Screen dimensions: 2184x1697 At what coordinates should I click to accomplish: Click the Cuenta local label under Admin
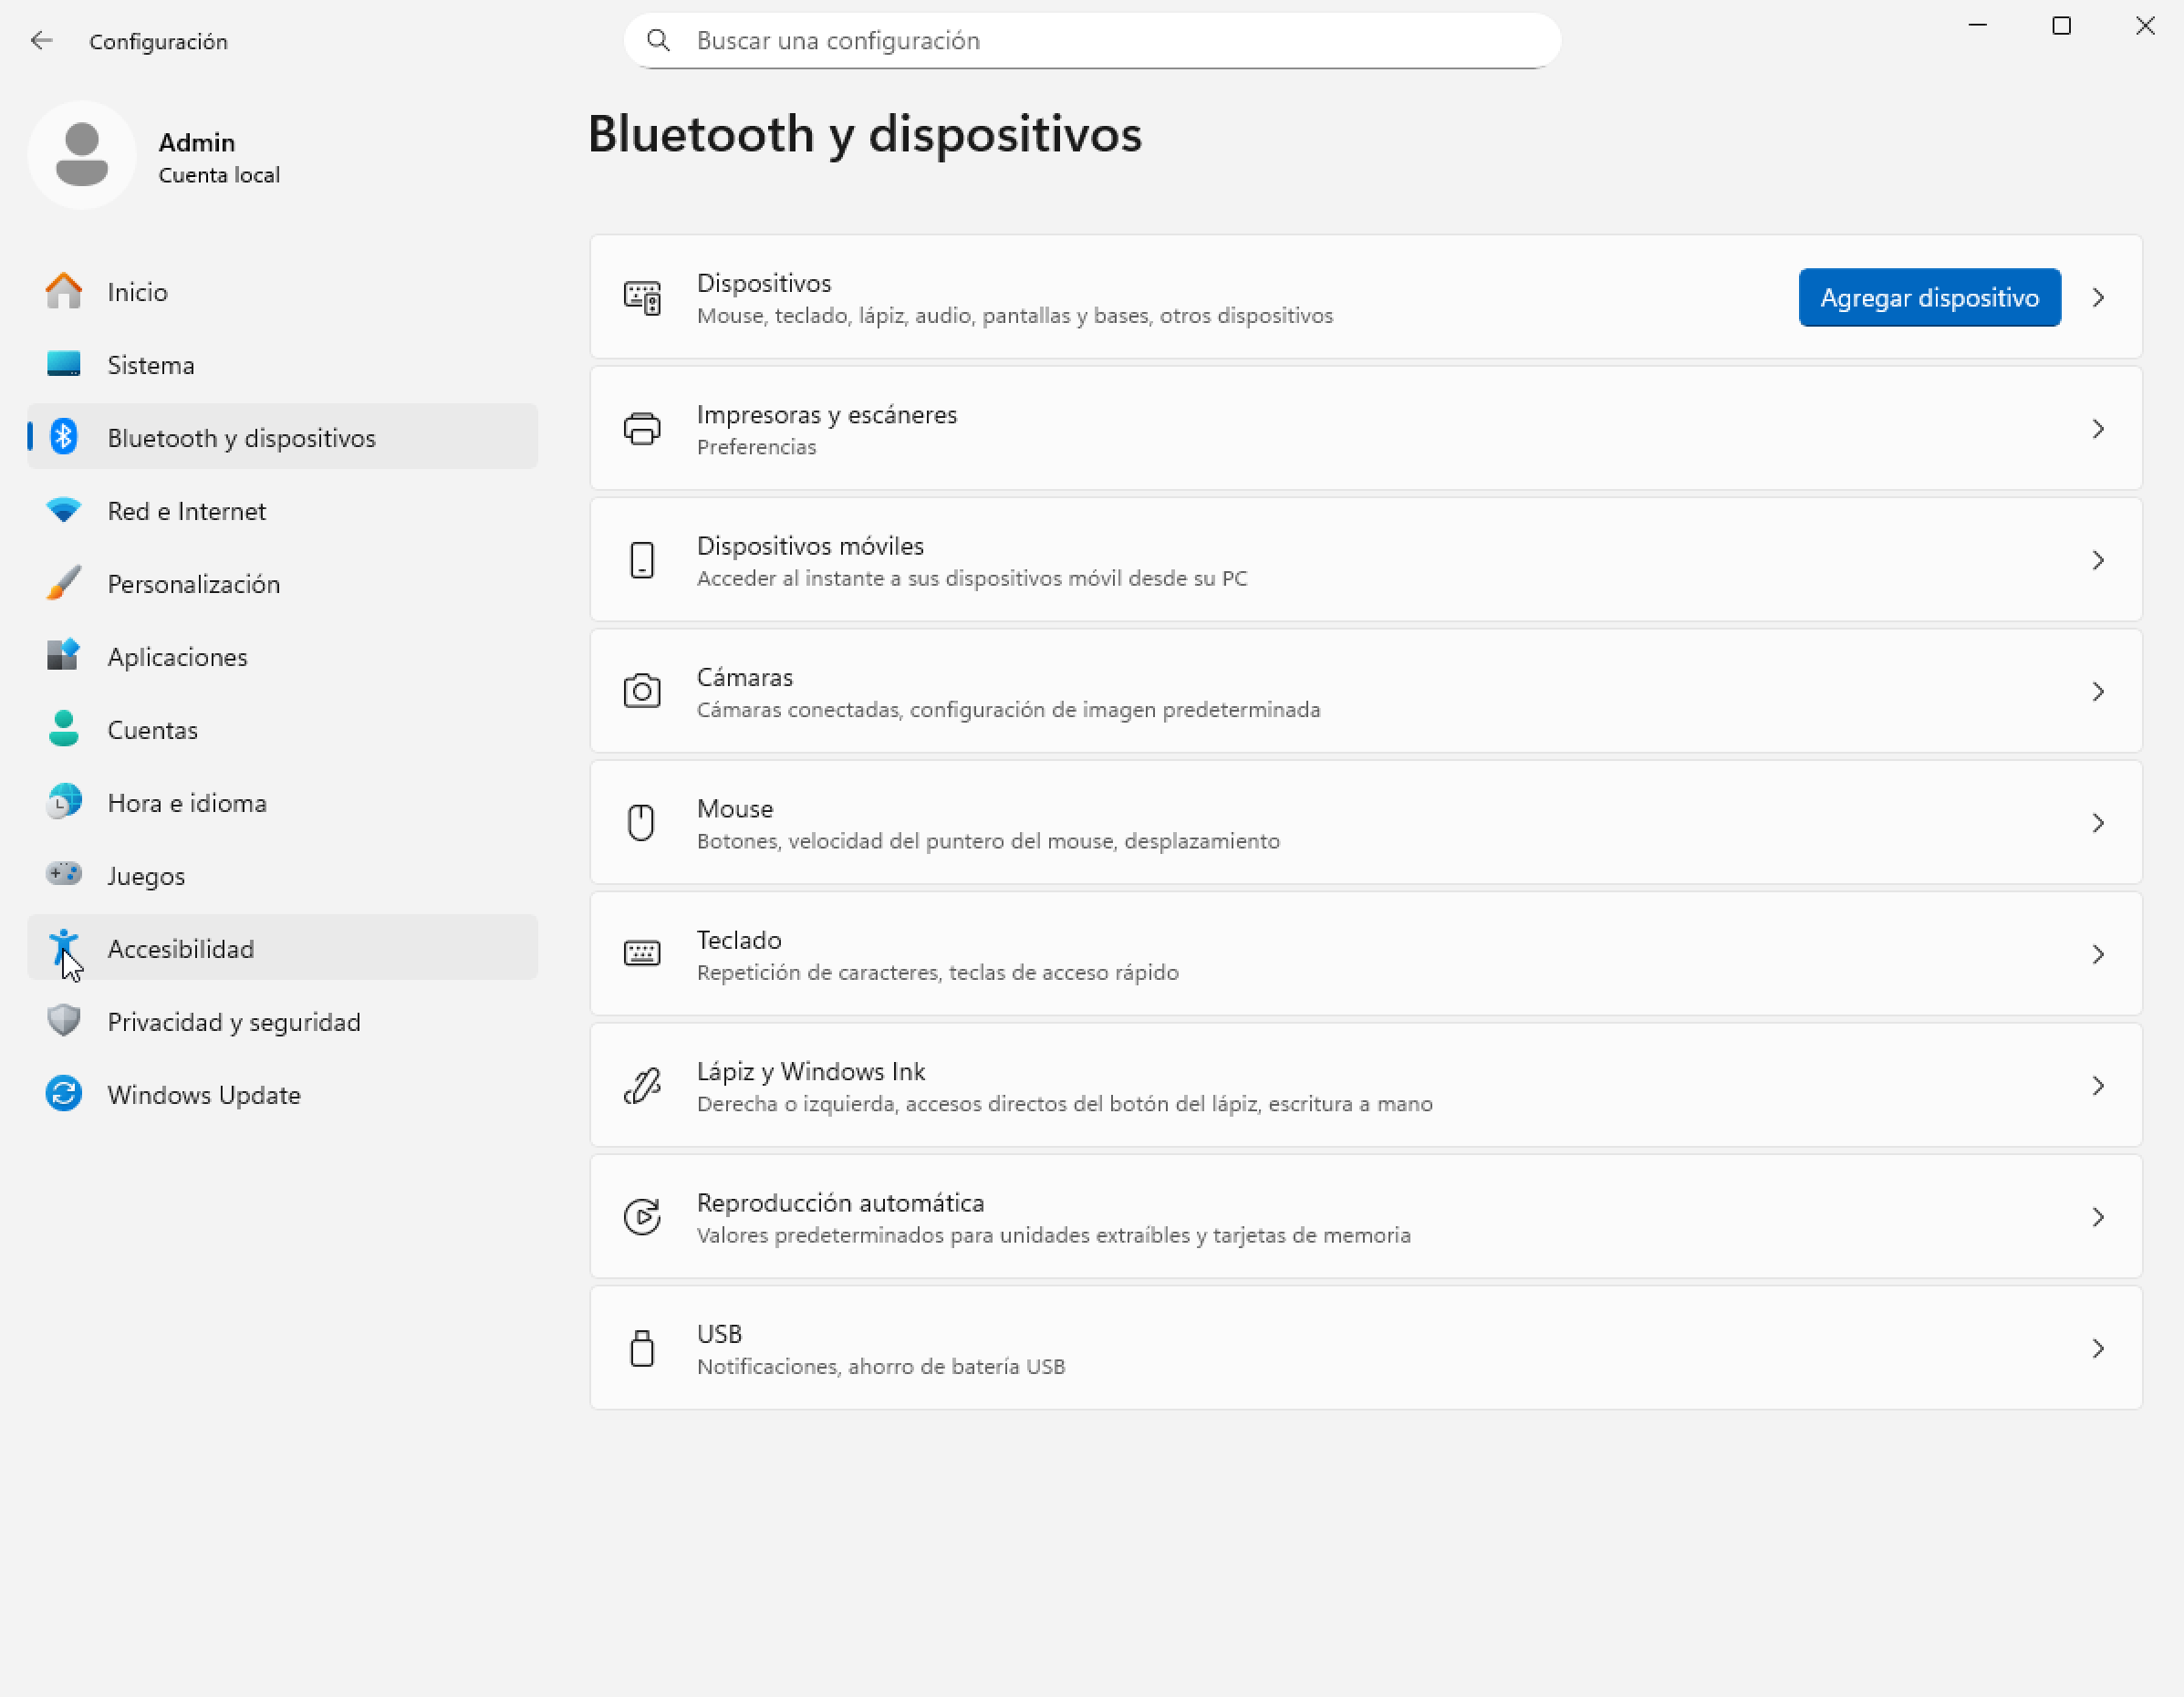point(219,175)
